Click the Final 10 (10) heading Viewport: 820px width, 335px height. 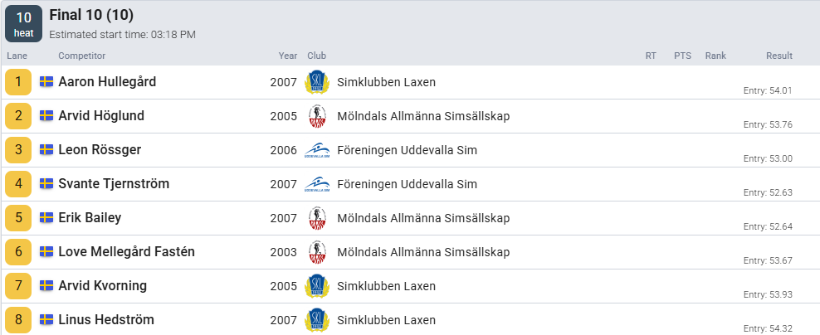(91, 15)
